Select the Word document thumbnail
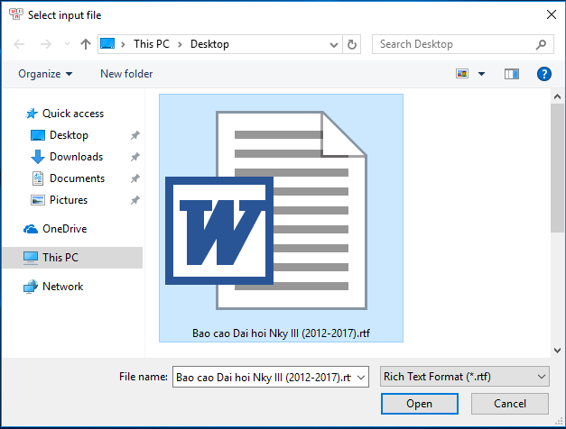 (266, 210)
